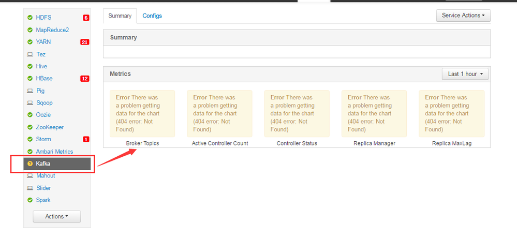Click the Storm alert badge
Image resolution: width=517 pixels, height=238 pixels.
point(86,139)
